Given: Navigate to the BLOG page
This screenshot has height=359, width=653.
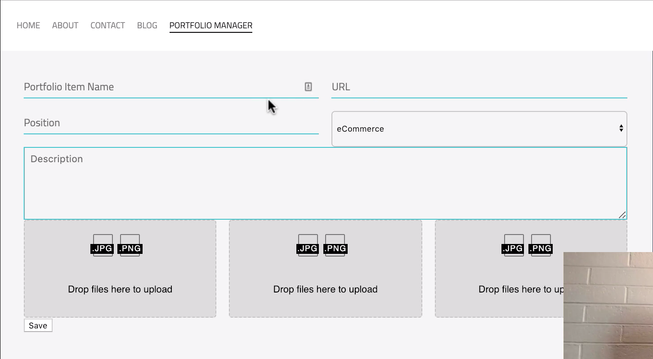Looking at the screenshot, I should (147, 26).
